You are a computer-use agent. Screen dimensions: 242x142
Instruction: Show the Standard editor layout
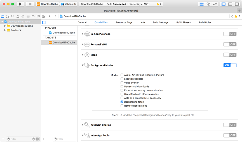(201, 4)
